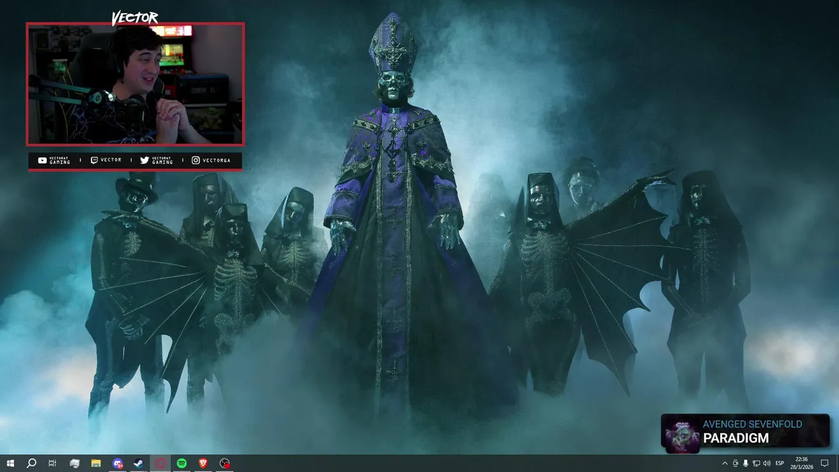The width and height of the screenshot is (839, 472).
Task: Open Task View on the taskbar
Action: click(x=52, y=463)
